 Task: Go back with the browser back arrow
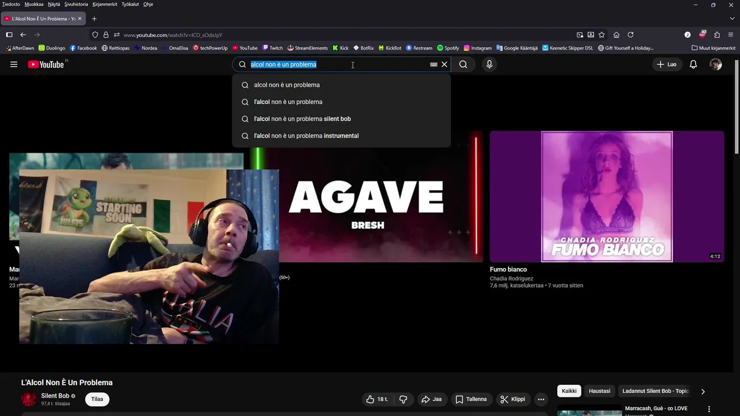click(x=23, y=35)
